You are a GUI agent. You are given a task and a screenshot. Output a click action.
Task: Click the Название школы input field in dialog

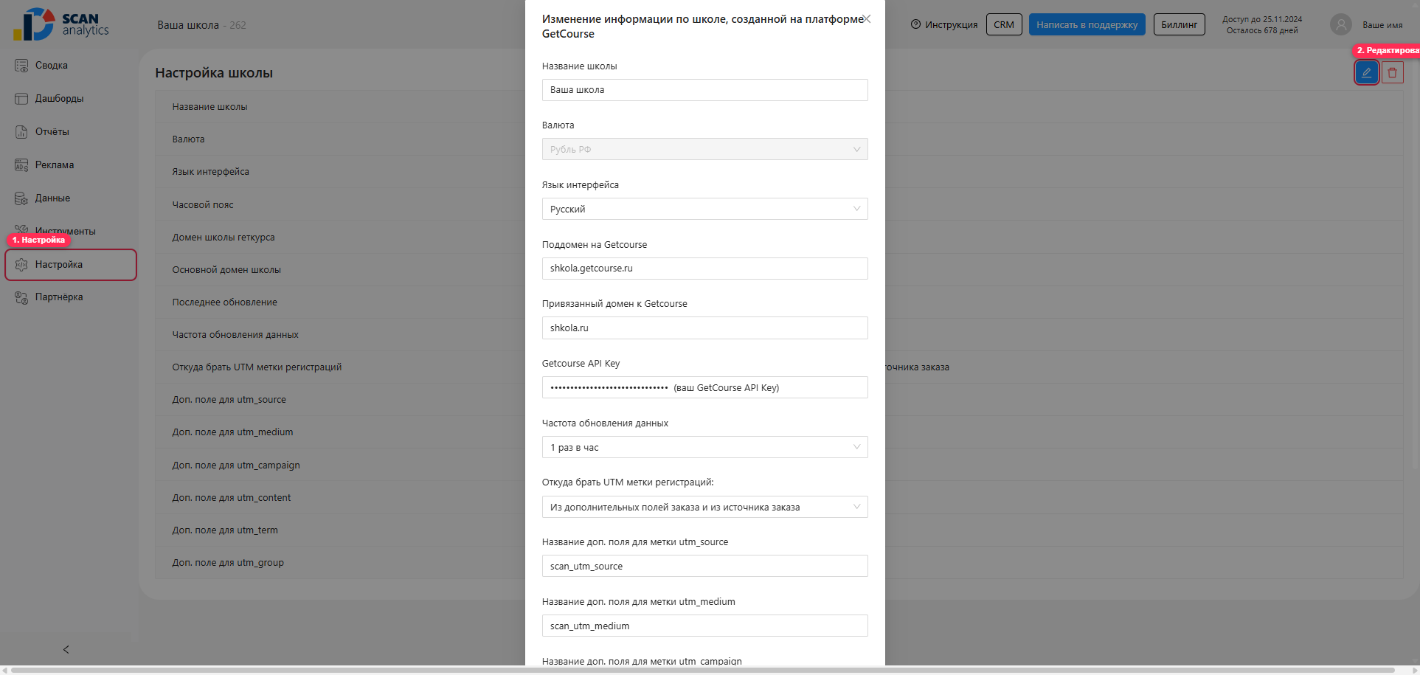click(x=704, y=90)
